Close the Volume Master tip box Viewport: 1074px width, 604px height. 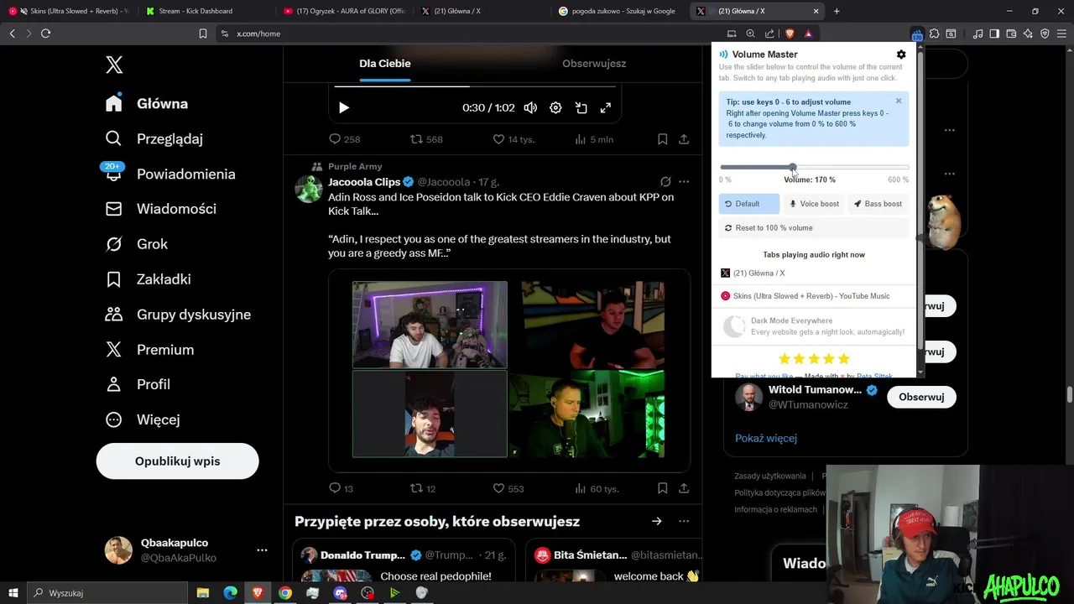(899, 101)
